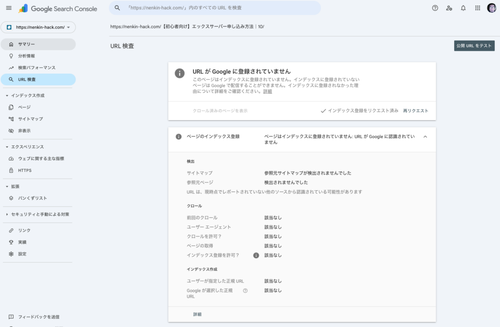The image size is (500, 327).
Task: Click the 再リクエスト link
Action: pyautogui.click(x=416, y=111)
